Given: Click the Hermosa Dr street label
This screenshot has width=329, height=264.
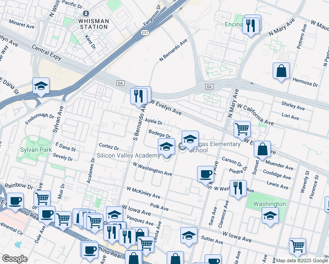Looking at the screenshot, I should click(x=305, y=82).
